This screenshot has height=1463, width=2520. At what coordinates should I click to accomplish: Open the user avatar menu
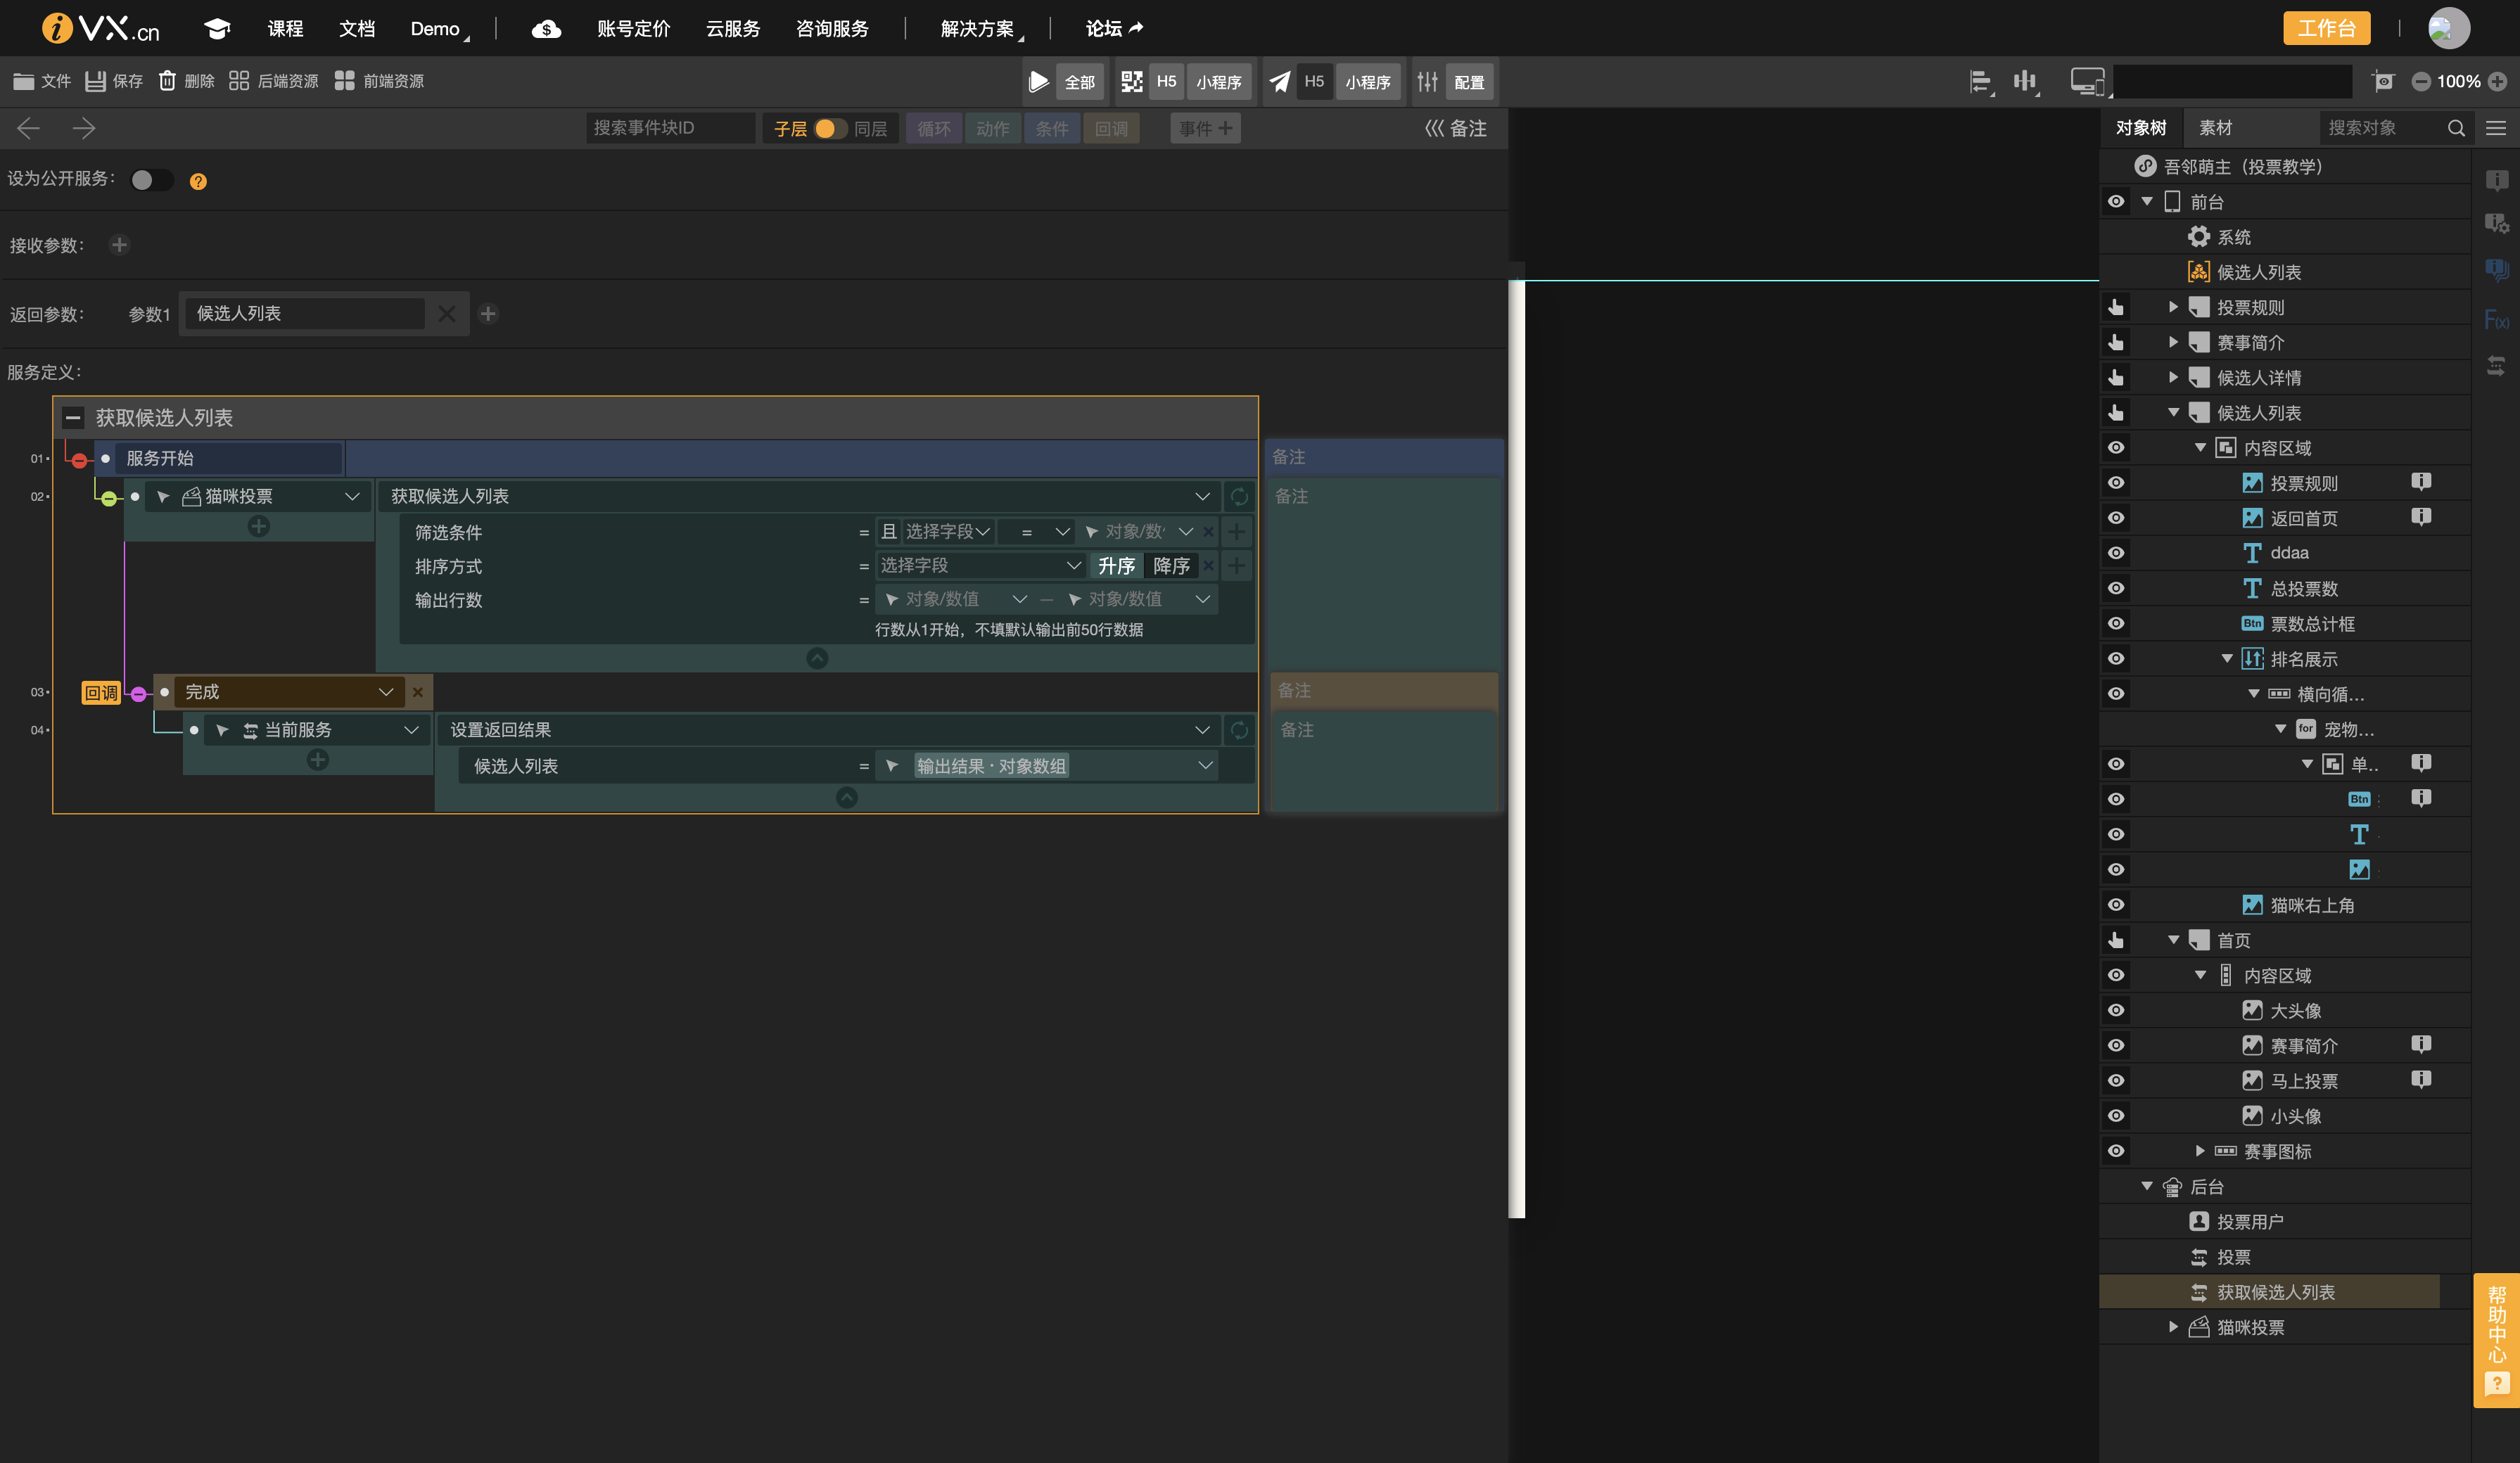2448,28
